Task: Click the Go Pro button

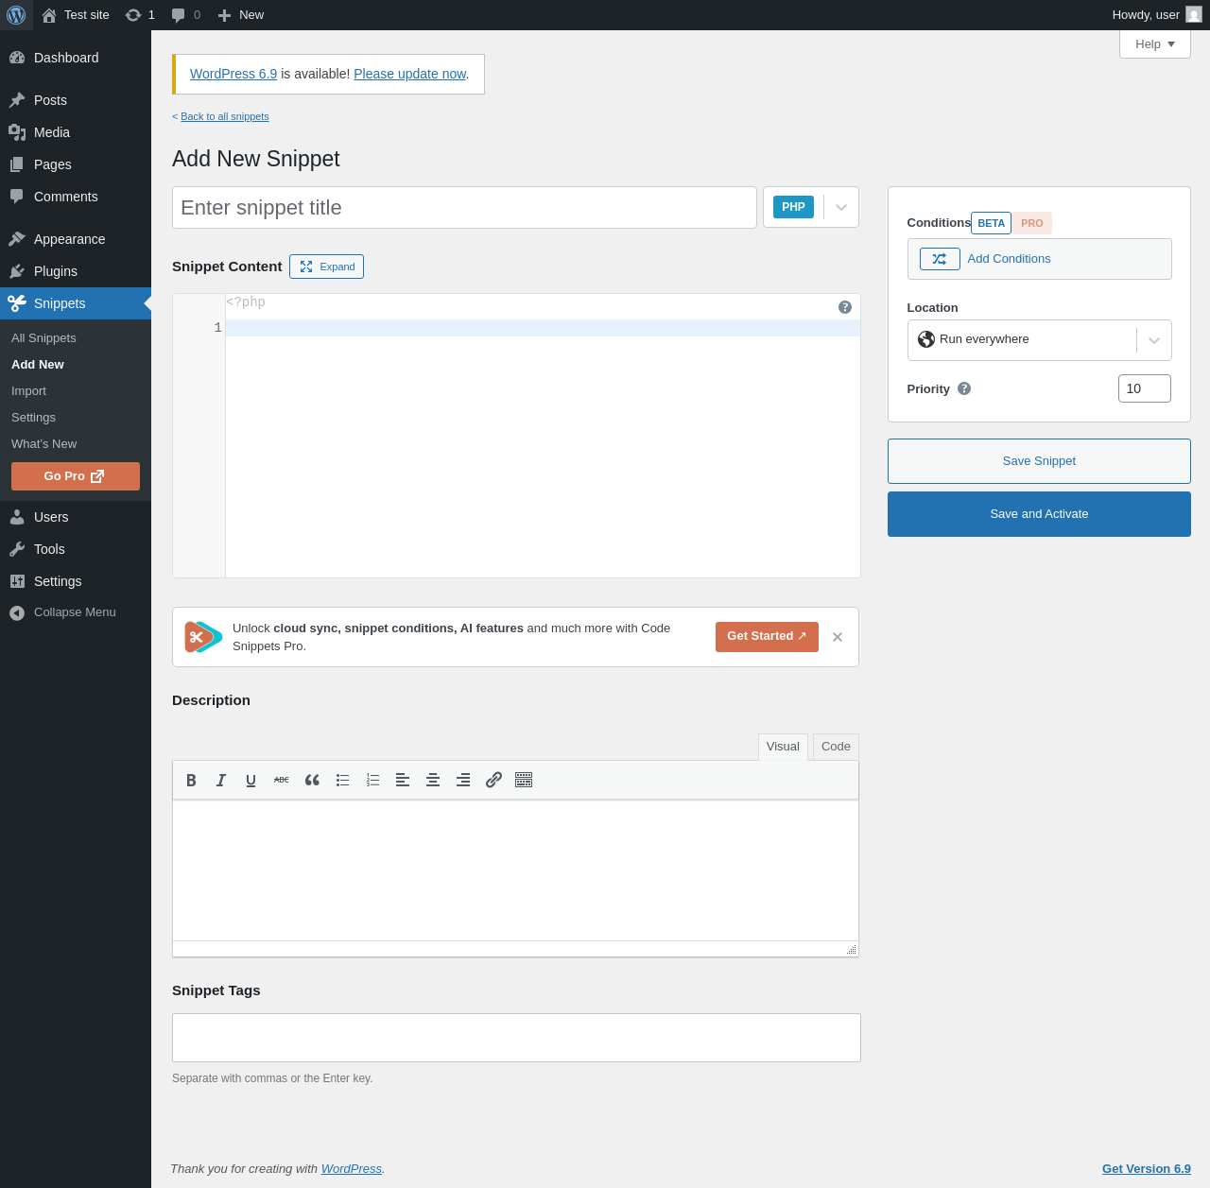Action: (x=76, y=476)
